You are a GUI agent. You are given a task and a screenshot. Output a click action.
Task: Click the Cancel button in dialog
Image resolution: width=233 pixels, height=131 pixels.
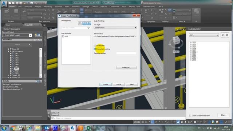pos(119,84)
